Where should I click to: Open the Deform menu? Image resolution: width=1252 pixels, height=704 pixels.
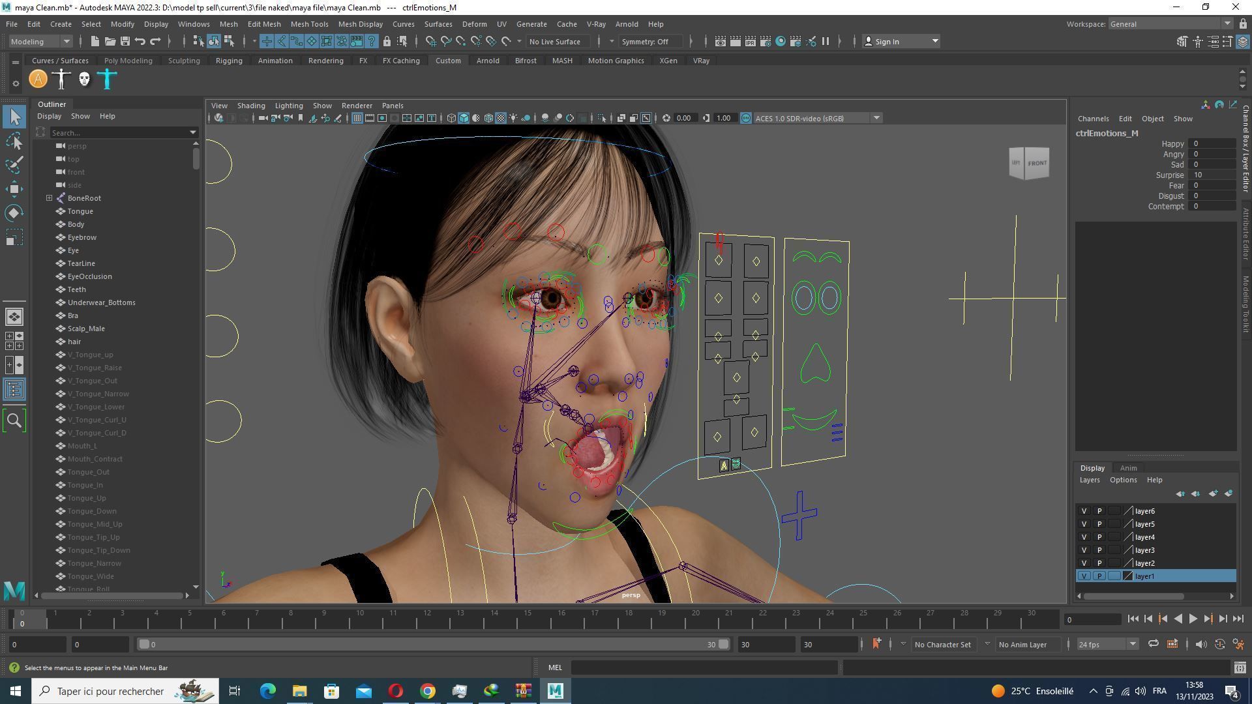(x=474, y=24)
